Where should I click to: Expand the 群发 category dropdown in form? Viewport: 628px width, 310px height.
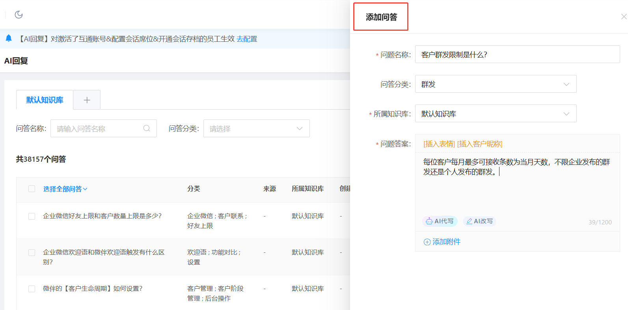point(496,84)
